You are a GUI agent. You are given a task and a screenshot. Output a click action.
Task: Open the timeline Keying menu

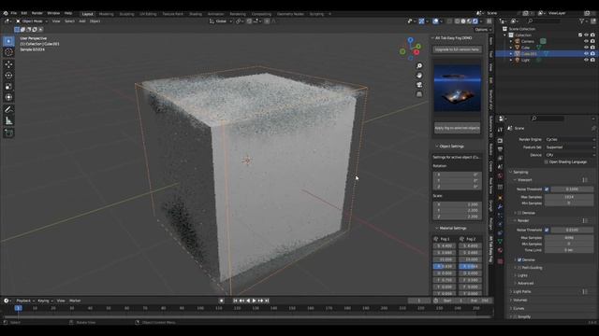point(45,301)
